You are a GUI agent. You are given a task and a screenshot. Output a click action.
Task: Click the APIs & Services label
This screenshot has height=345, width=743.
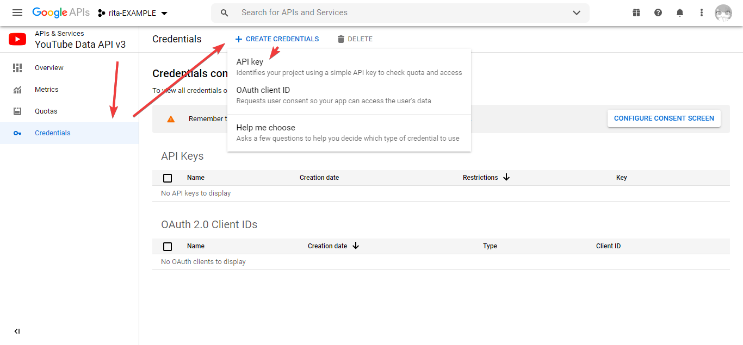coord(59,34)
